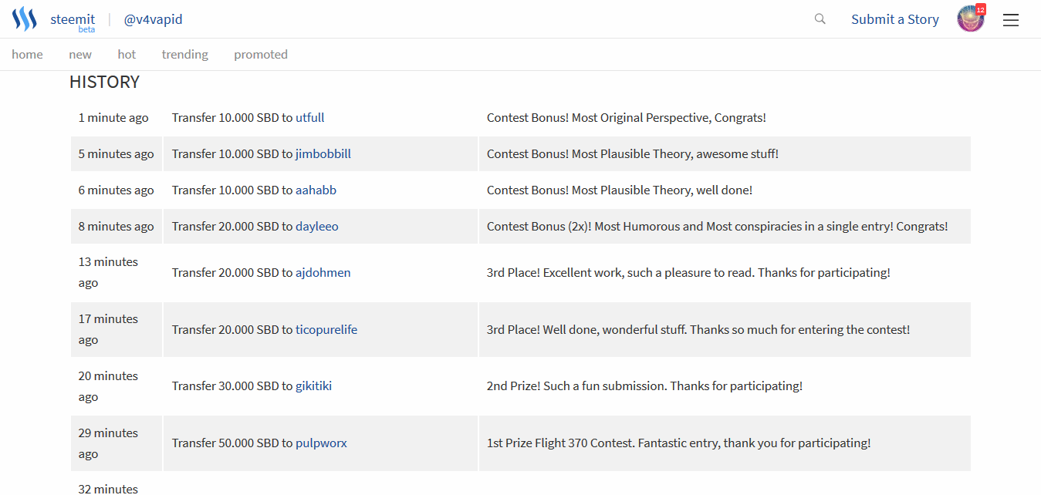Click Submit a Story link
Screen dimensions: 1041x495
[x=895, y=19]
